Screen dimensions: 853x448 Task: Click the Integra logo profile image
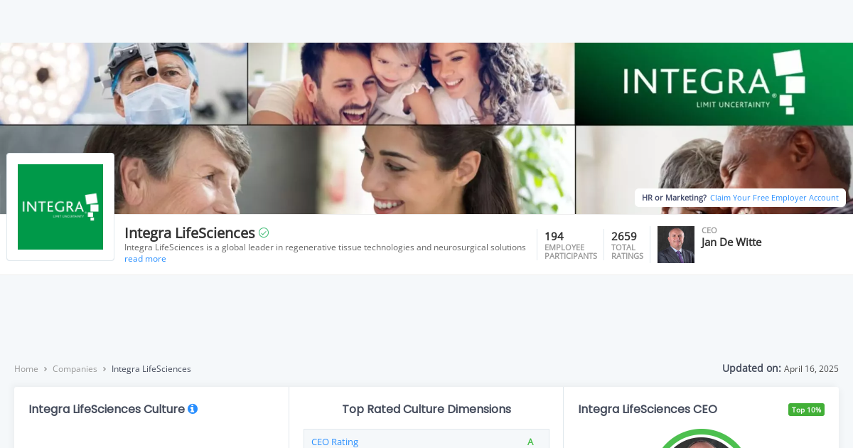60,207
